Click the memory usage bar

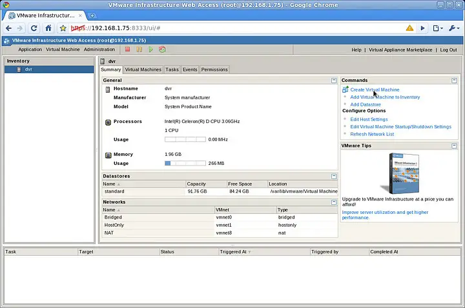click(185, 163)
